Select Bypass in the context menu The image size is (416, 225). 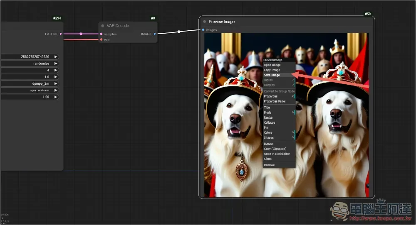click(279, 144)
